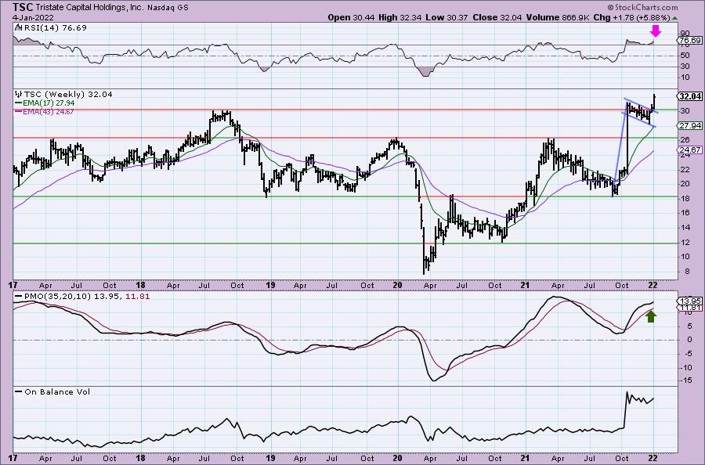The image size is (705, 465).
Task: Click the 30 level on RSI axis
Action: coord(685,67)
